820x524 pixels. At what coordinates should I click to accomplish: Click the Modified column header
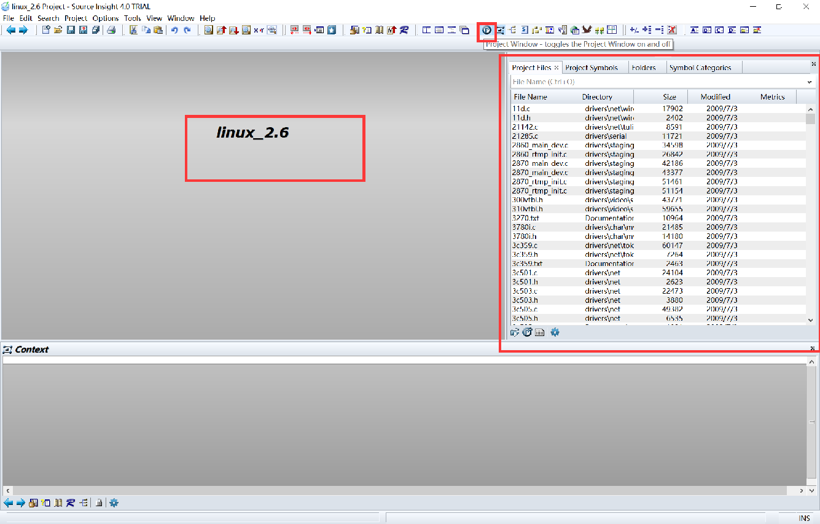pyautogui.click(x=715, y=96)
